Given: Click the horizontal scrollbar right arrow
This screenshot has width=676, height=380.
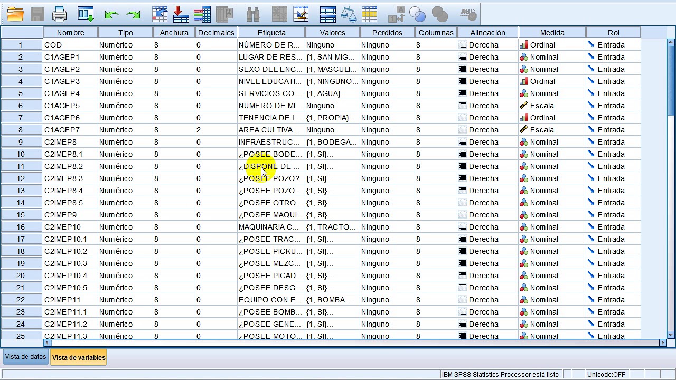Looking at the screenshot, I should pos(663,343).
